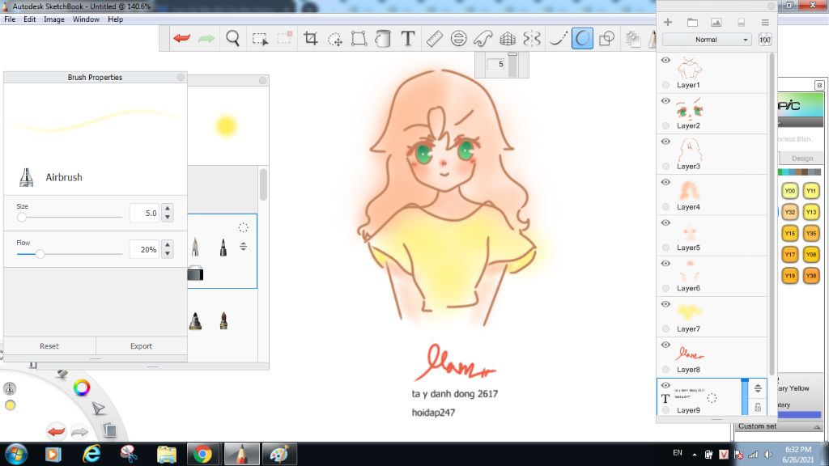Pick the Y17 Copic color swatch

point(790,255)
